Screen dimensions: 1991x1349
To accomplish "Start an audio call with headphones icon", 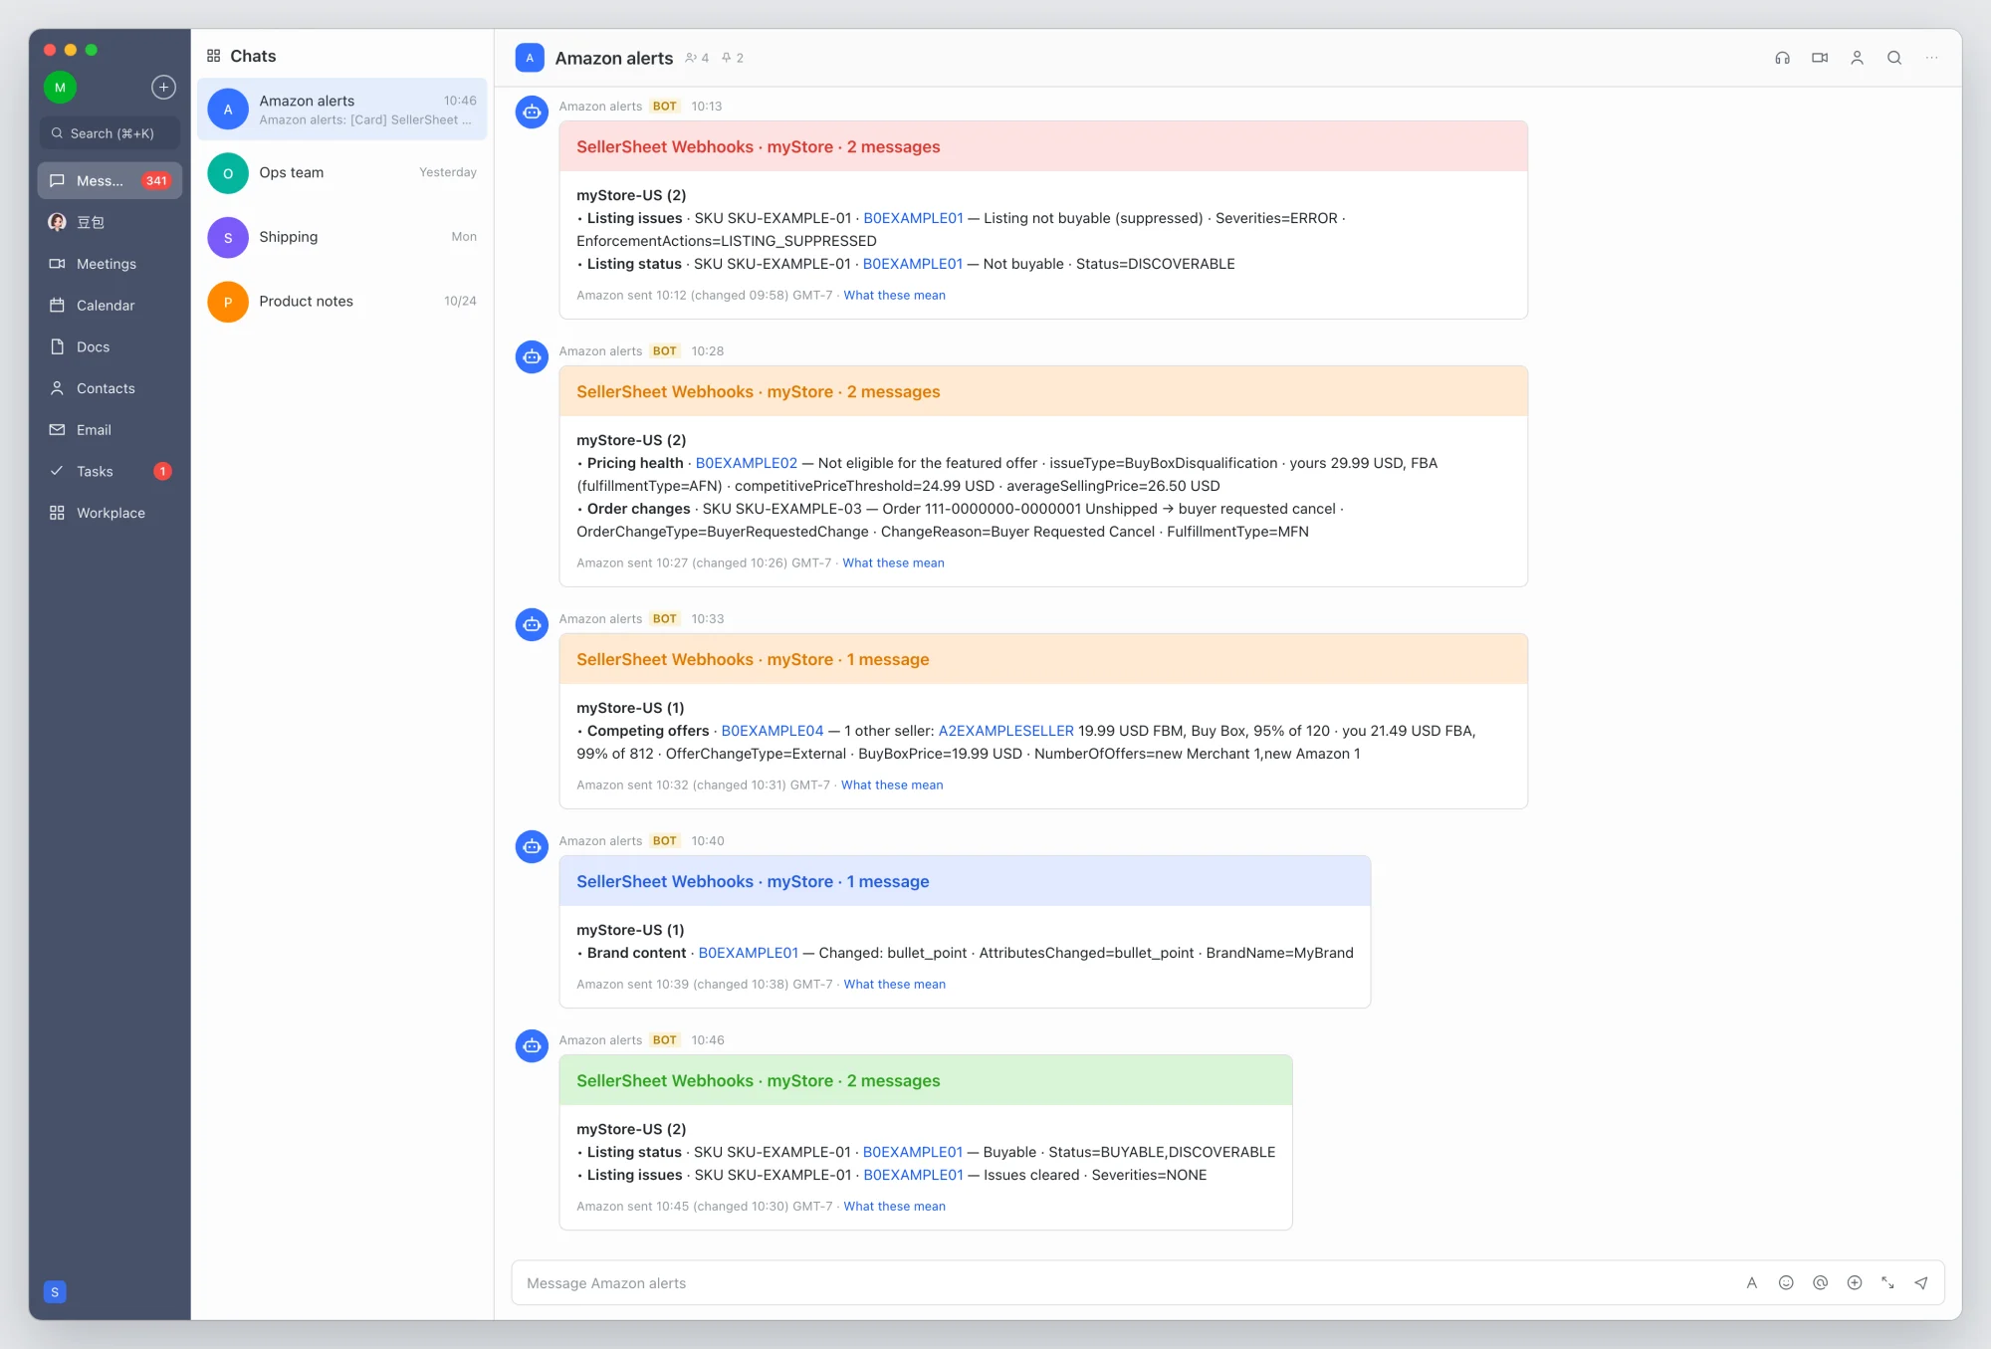I will click(x=1782, y=58).
